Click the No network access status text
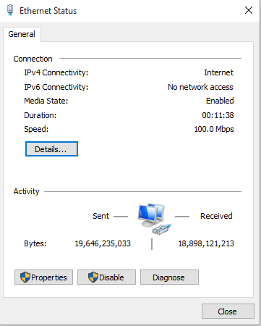Viewport: 261px width, 326px height. 200,87
